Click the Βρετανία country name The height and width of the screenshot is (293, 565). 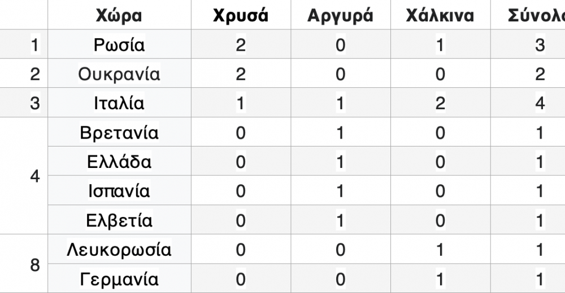[x=119, y=133]
